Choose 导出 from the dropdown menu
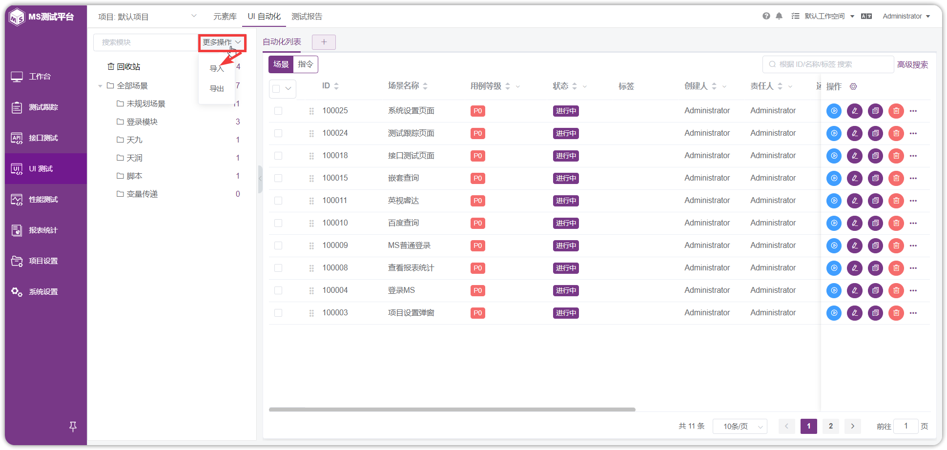The width and height of the screenshot is (947, 450). pos(217,88)
